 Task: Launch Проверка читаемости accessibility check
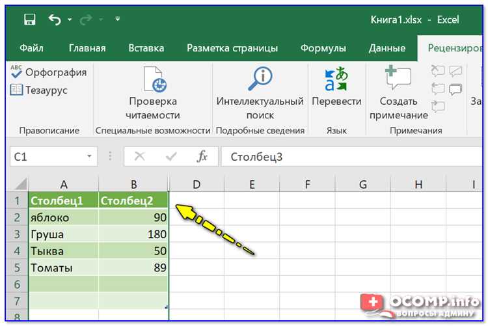tap(153, 93)
